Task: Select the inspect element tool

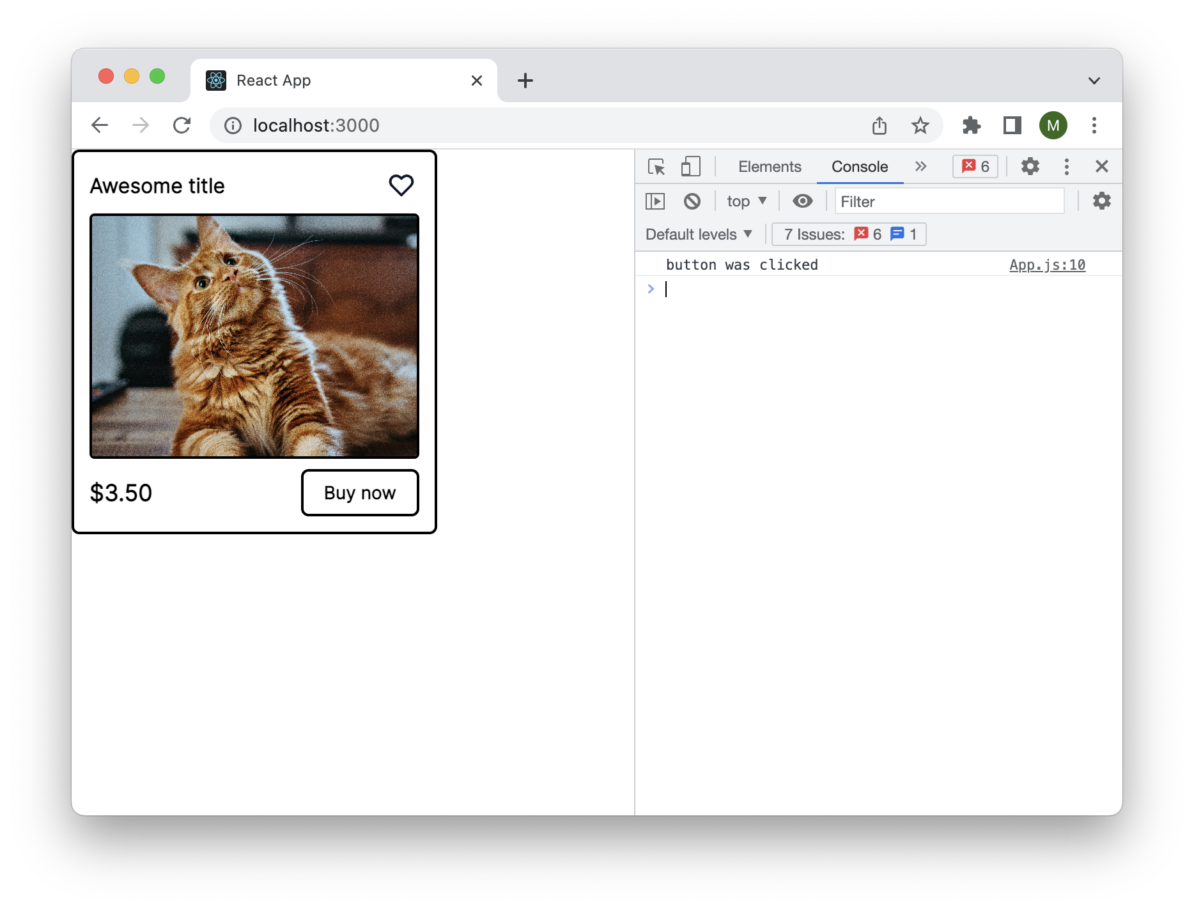Action: point(656,167)
